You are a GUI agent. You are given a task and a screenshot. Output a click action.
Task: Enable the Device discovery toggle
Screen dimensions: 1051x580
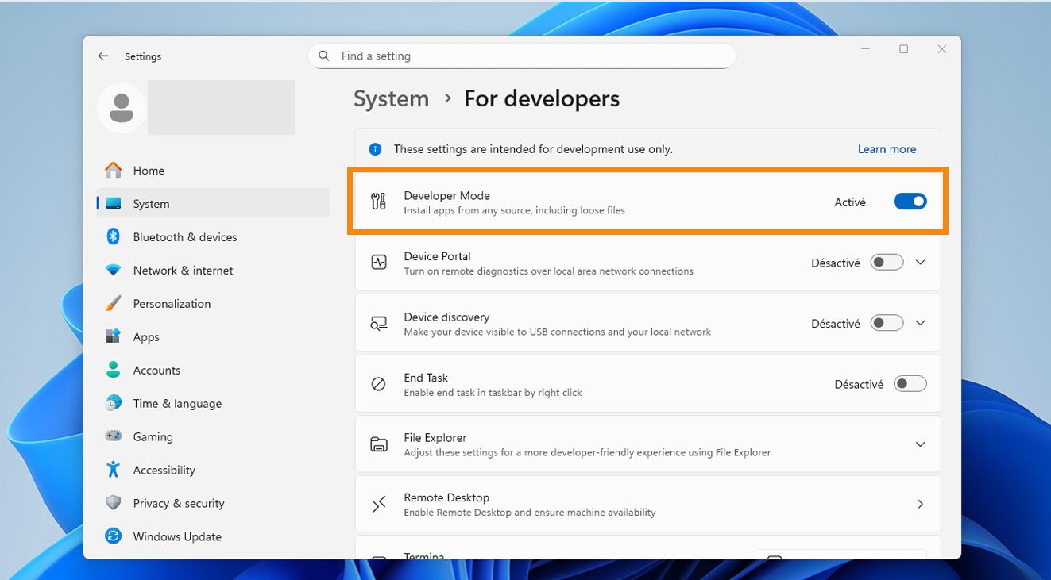click(887, 323)
